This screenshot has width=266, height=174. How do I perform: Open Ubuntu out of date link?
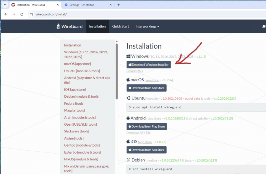(x=192, y=99)
